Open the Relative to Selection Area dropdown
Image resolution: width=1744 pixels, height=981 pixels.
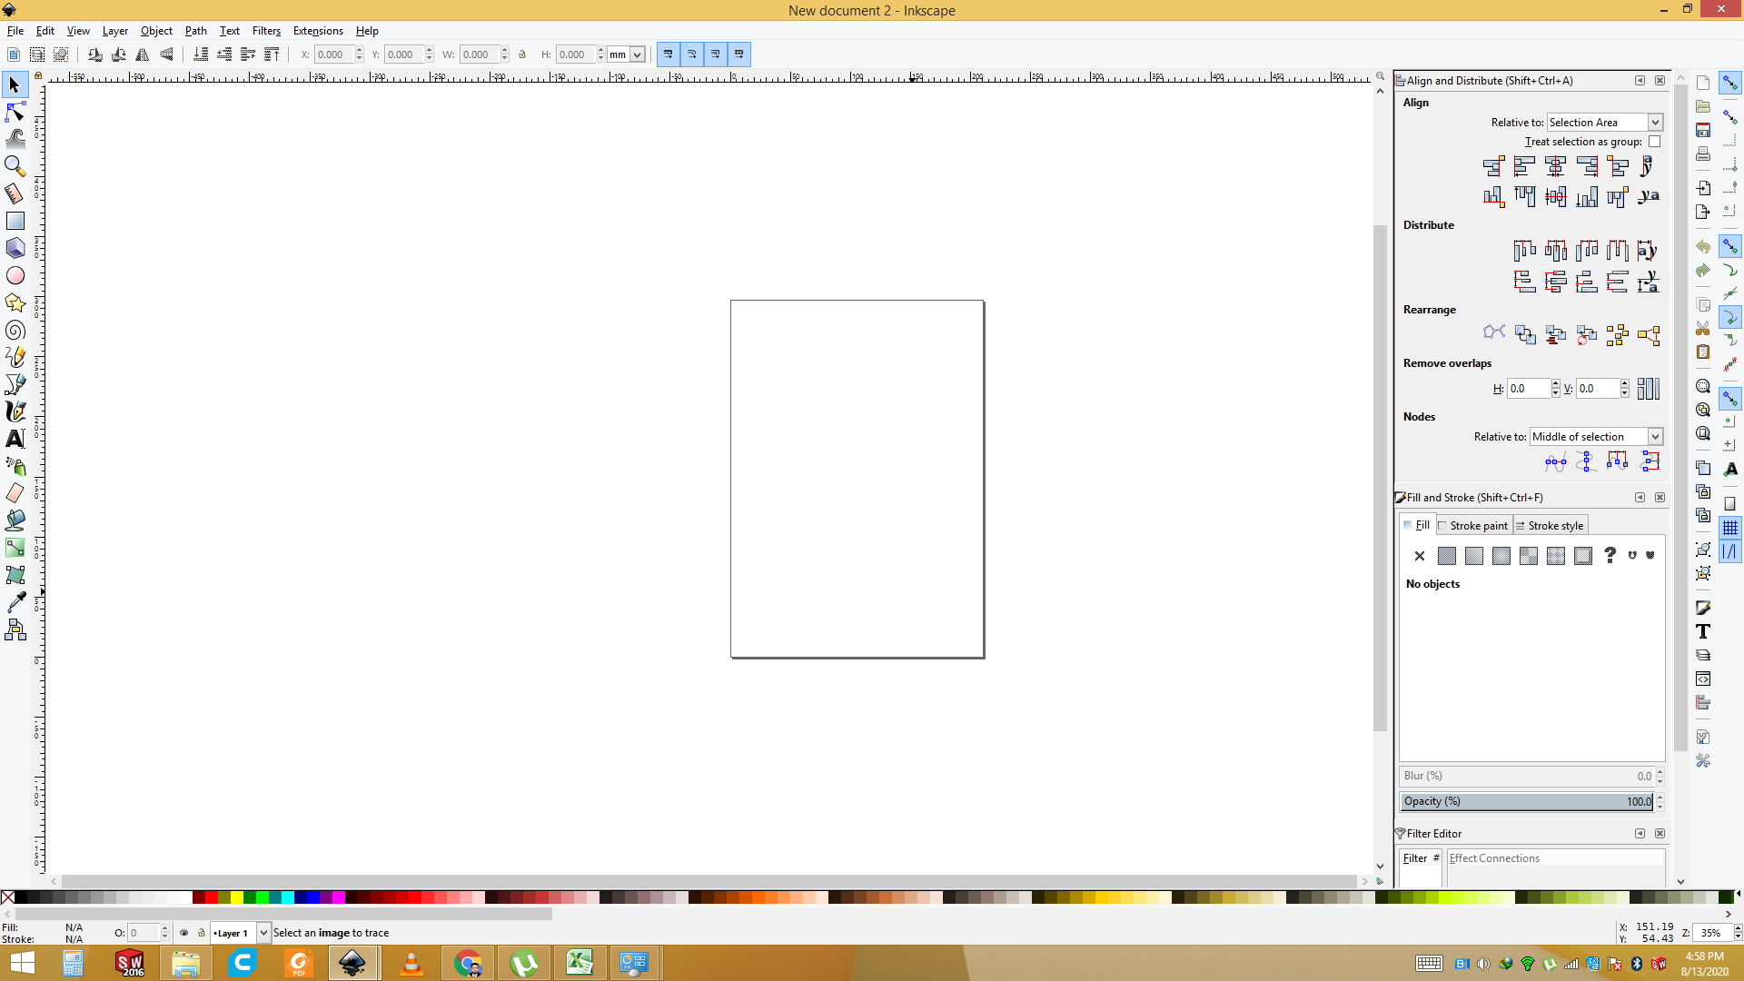tap(1604, 122)
